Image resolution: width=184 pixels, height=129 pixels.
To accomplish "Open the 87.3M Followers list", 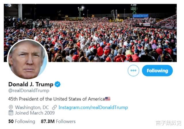I will click(58, 121).
